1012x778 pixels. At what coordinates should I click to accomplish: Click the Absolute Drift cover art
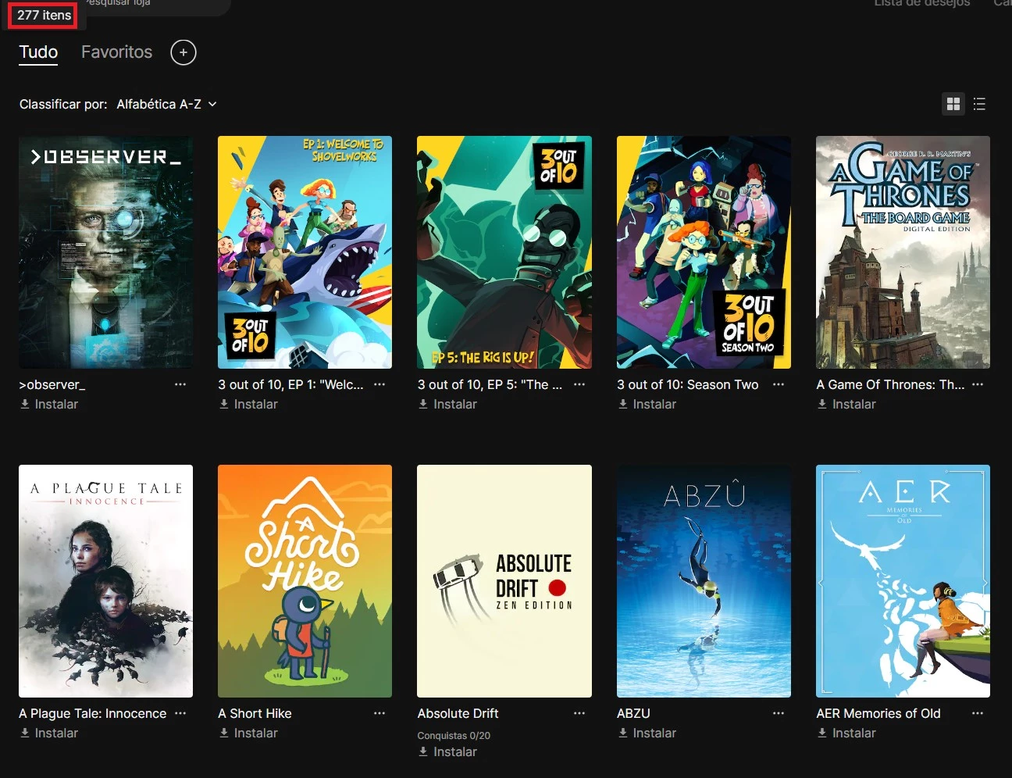tap(504, 580)
